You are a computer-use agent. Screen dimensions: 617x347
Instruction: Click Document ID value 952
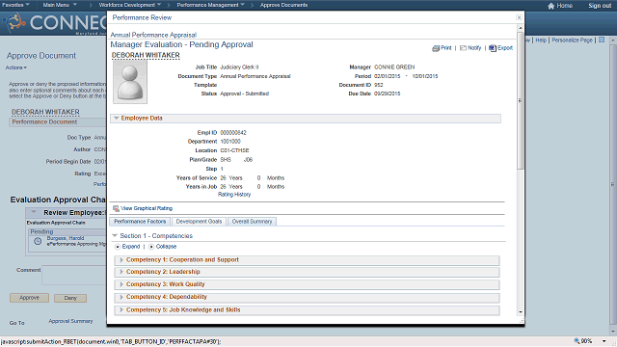coord(379,85)
